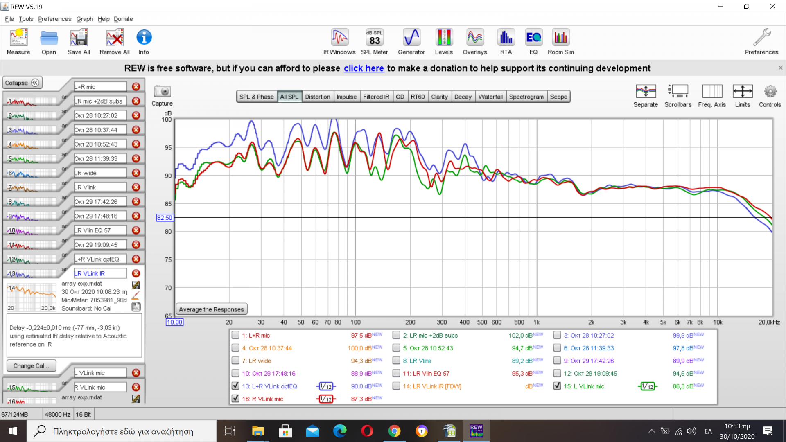Switch to Spectrogram tab

[x=526, y=97]
